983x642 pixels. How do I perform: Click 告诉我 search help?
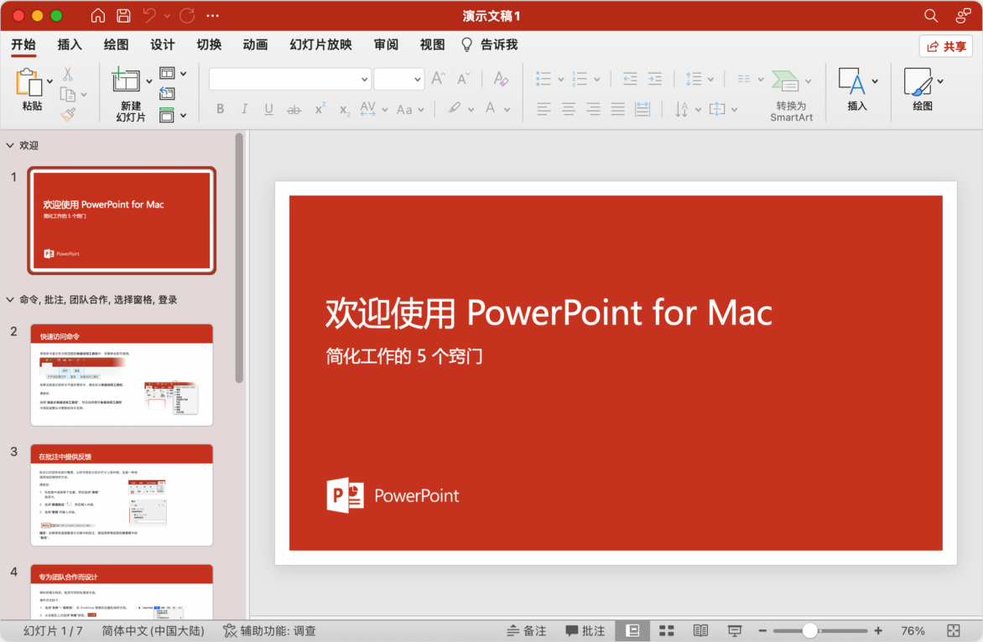490,44
